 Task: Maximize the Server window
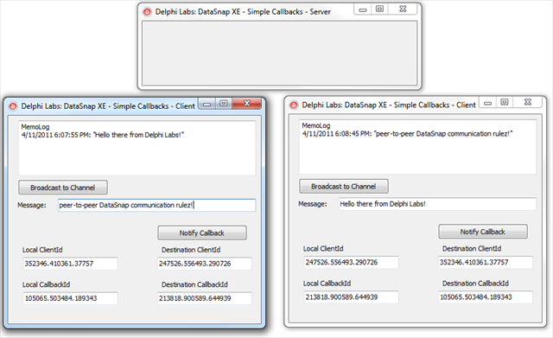click(x=379, y=10)
